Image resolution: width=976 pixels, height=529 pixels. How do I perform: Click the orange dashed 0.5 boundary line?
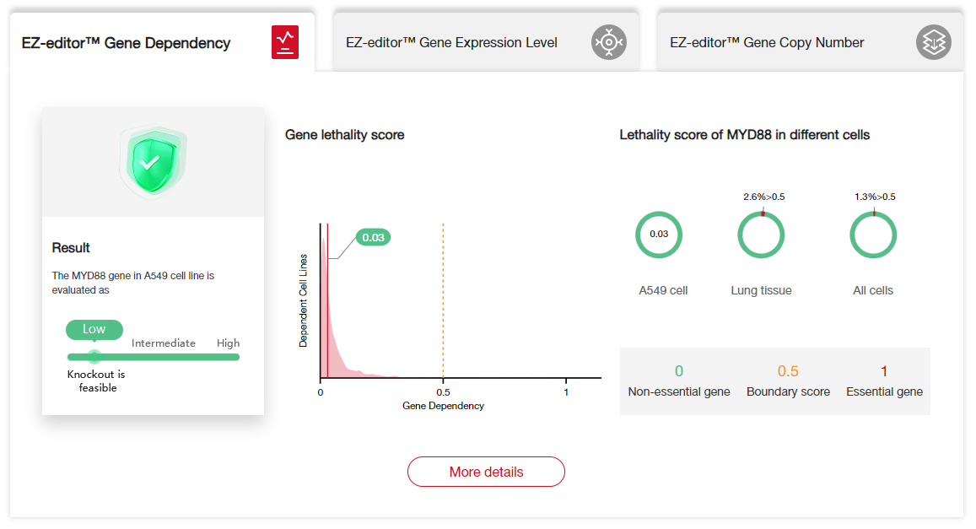[443, 304]
